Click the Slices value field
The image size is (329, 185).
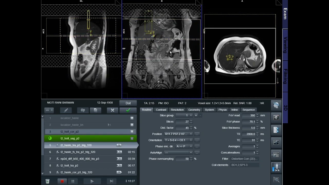pos(182,122)
